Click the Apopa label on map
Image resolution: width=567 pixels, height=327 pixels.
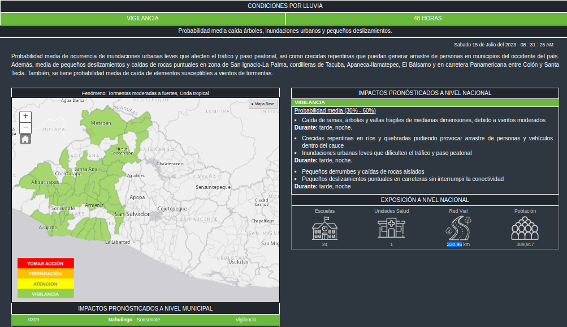[137, 197]
